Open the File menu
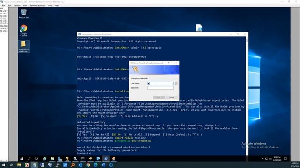Viewport: 300px width, 168px height. [x=4, y=5]
